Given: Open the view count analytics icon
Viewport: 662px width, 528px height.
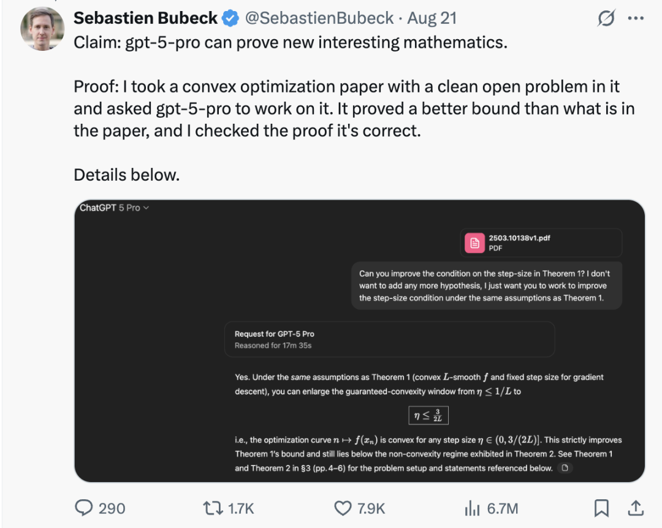Looking at the screenshot, I should [472, 508].
